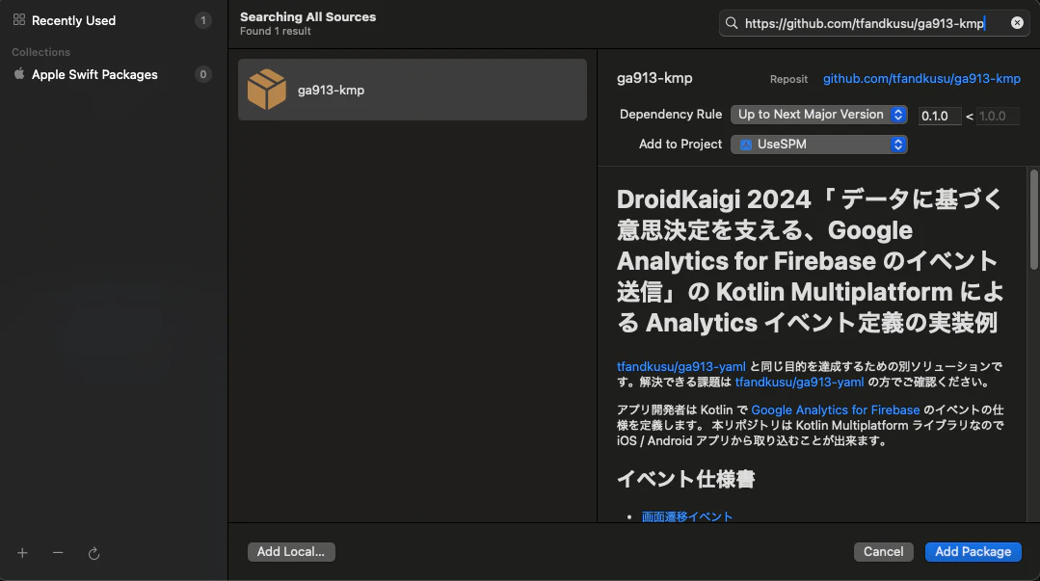Viewport: 1040px width, 581px height.
Task: Click the Add Local... button
Action: (291, 552)
